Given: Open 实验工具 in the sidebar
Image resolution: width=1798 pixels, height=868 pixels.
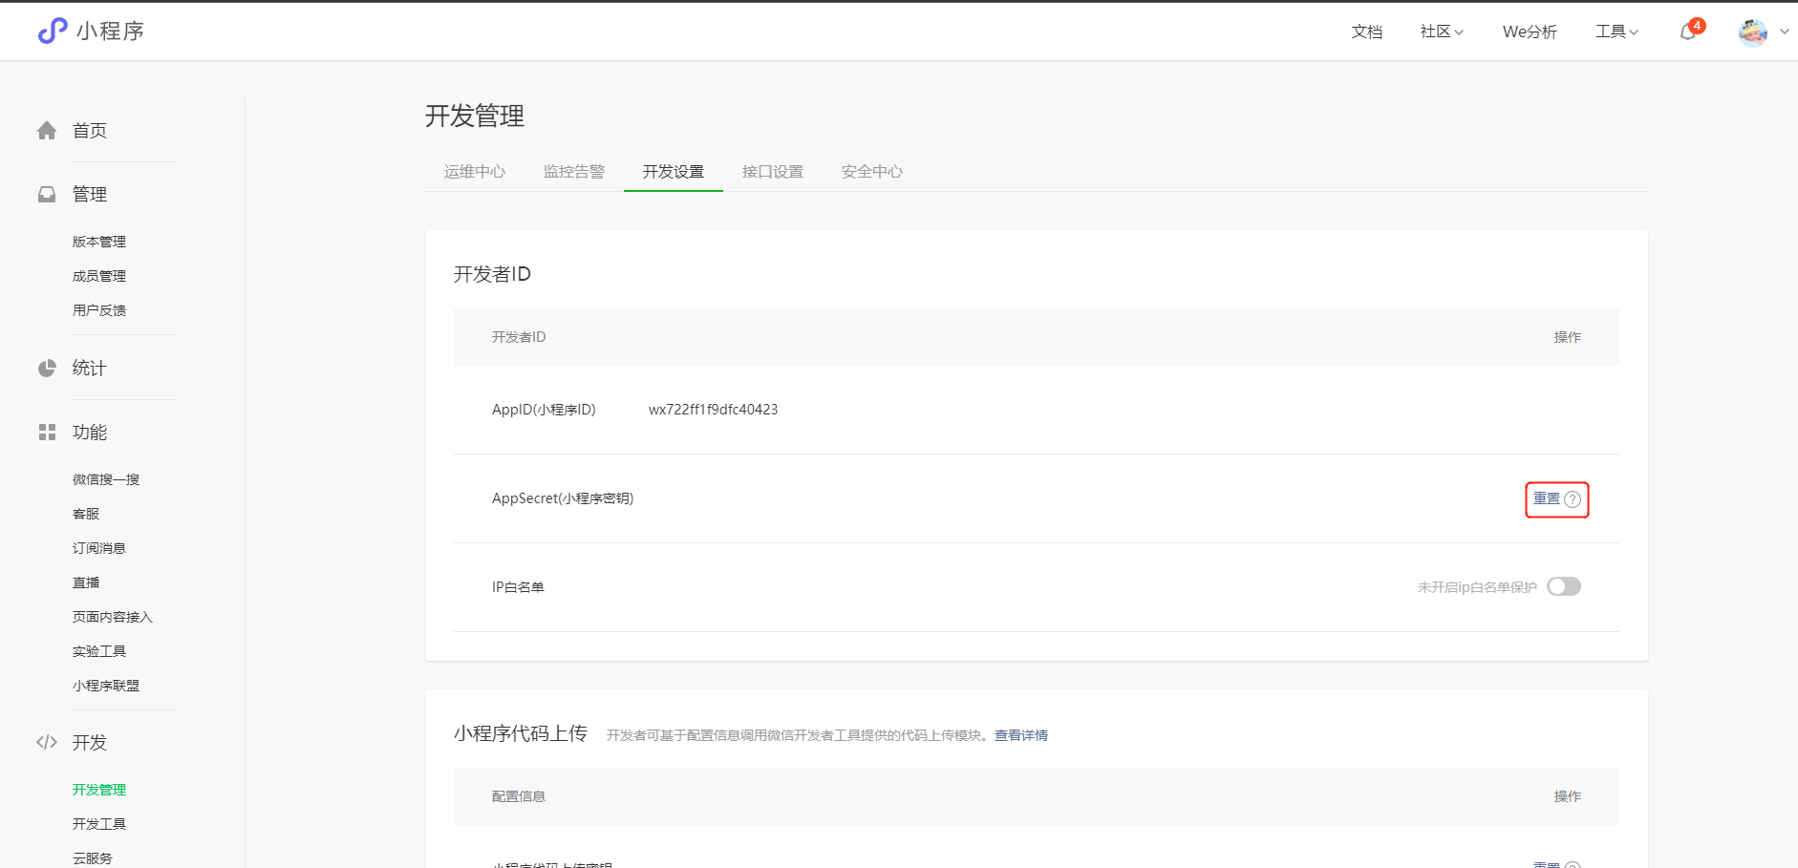Looking at the screenshot, I should [99, 651].
